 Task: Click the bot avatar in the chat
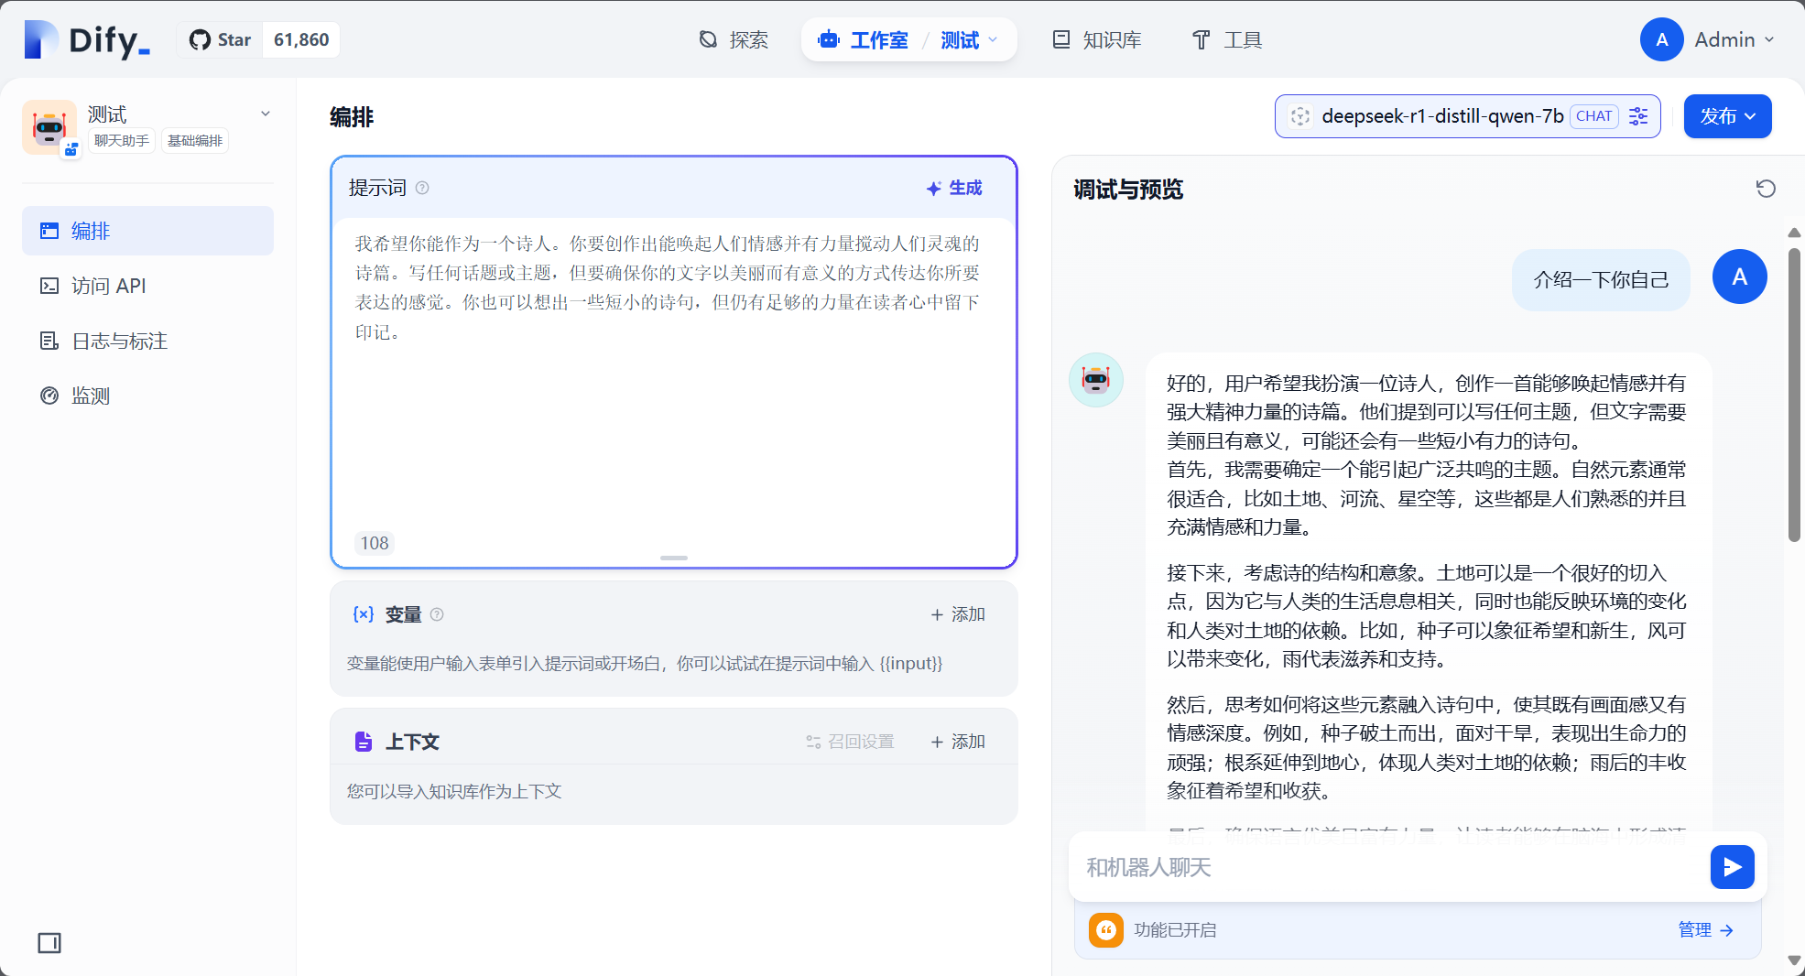[x=1096, y=380]
